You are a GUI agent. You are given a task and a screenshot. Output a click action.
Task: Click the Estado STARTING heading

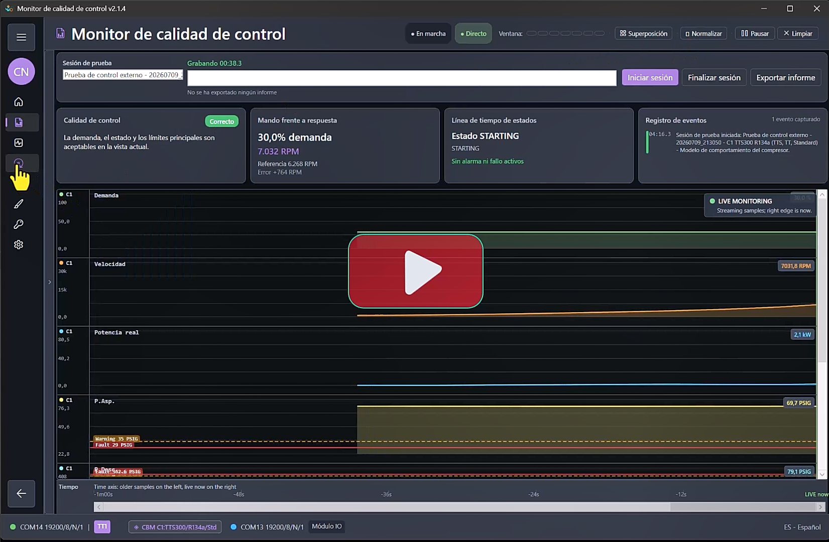pos(485,136)
